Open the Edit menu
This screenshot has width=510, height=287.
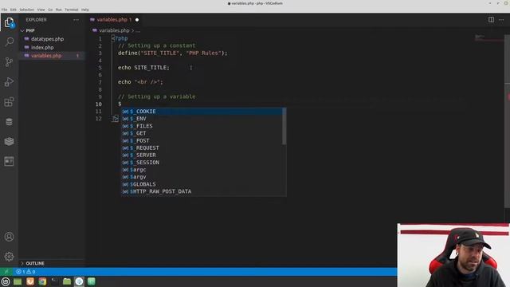[13, 10]
